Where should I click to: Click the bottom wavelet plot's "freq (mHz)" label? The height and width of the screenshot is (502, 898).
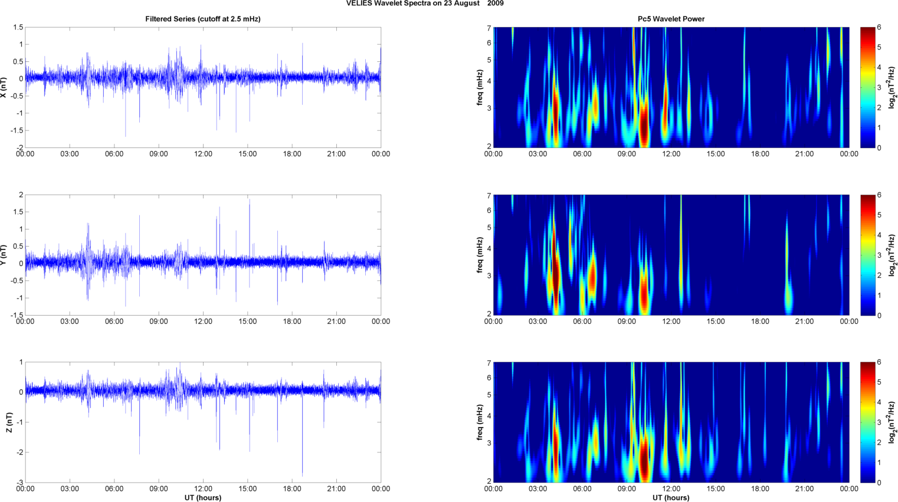click(x=480, y=422)
